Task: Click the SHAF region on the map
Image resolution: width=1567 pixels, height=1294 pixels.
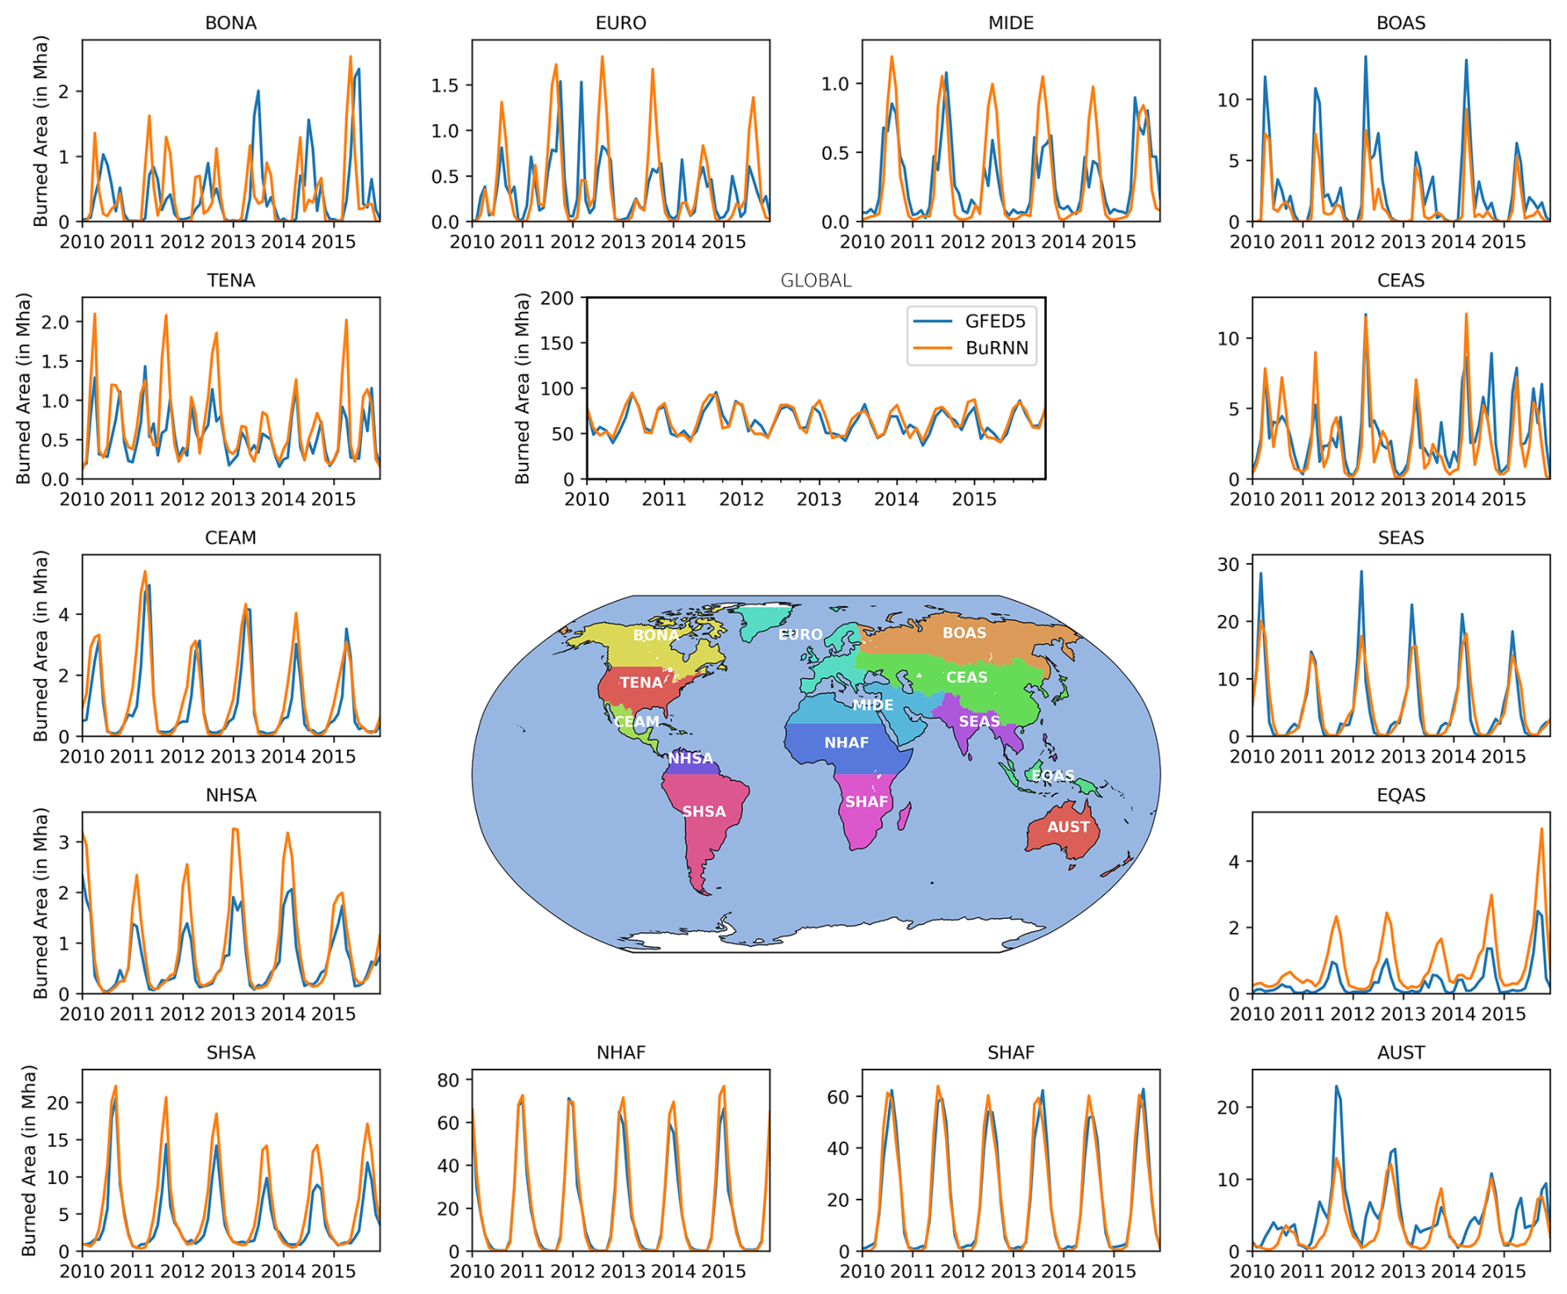Action: pyautogui.click(x=866, y=801)
